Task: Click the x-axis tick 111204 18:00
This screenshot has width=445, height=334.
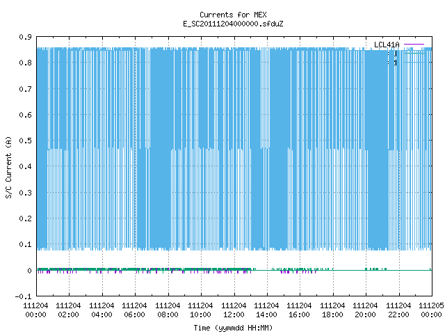Action: click(x=332, y=310)
